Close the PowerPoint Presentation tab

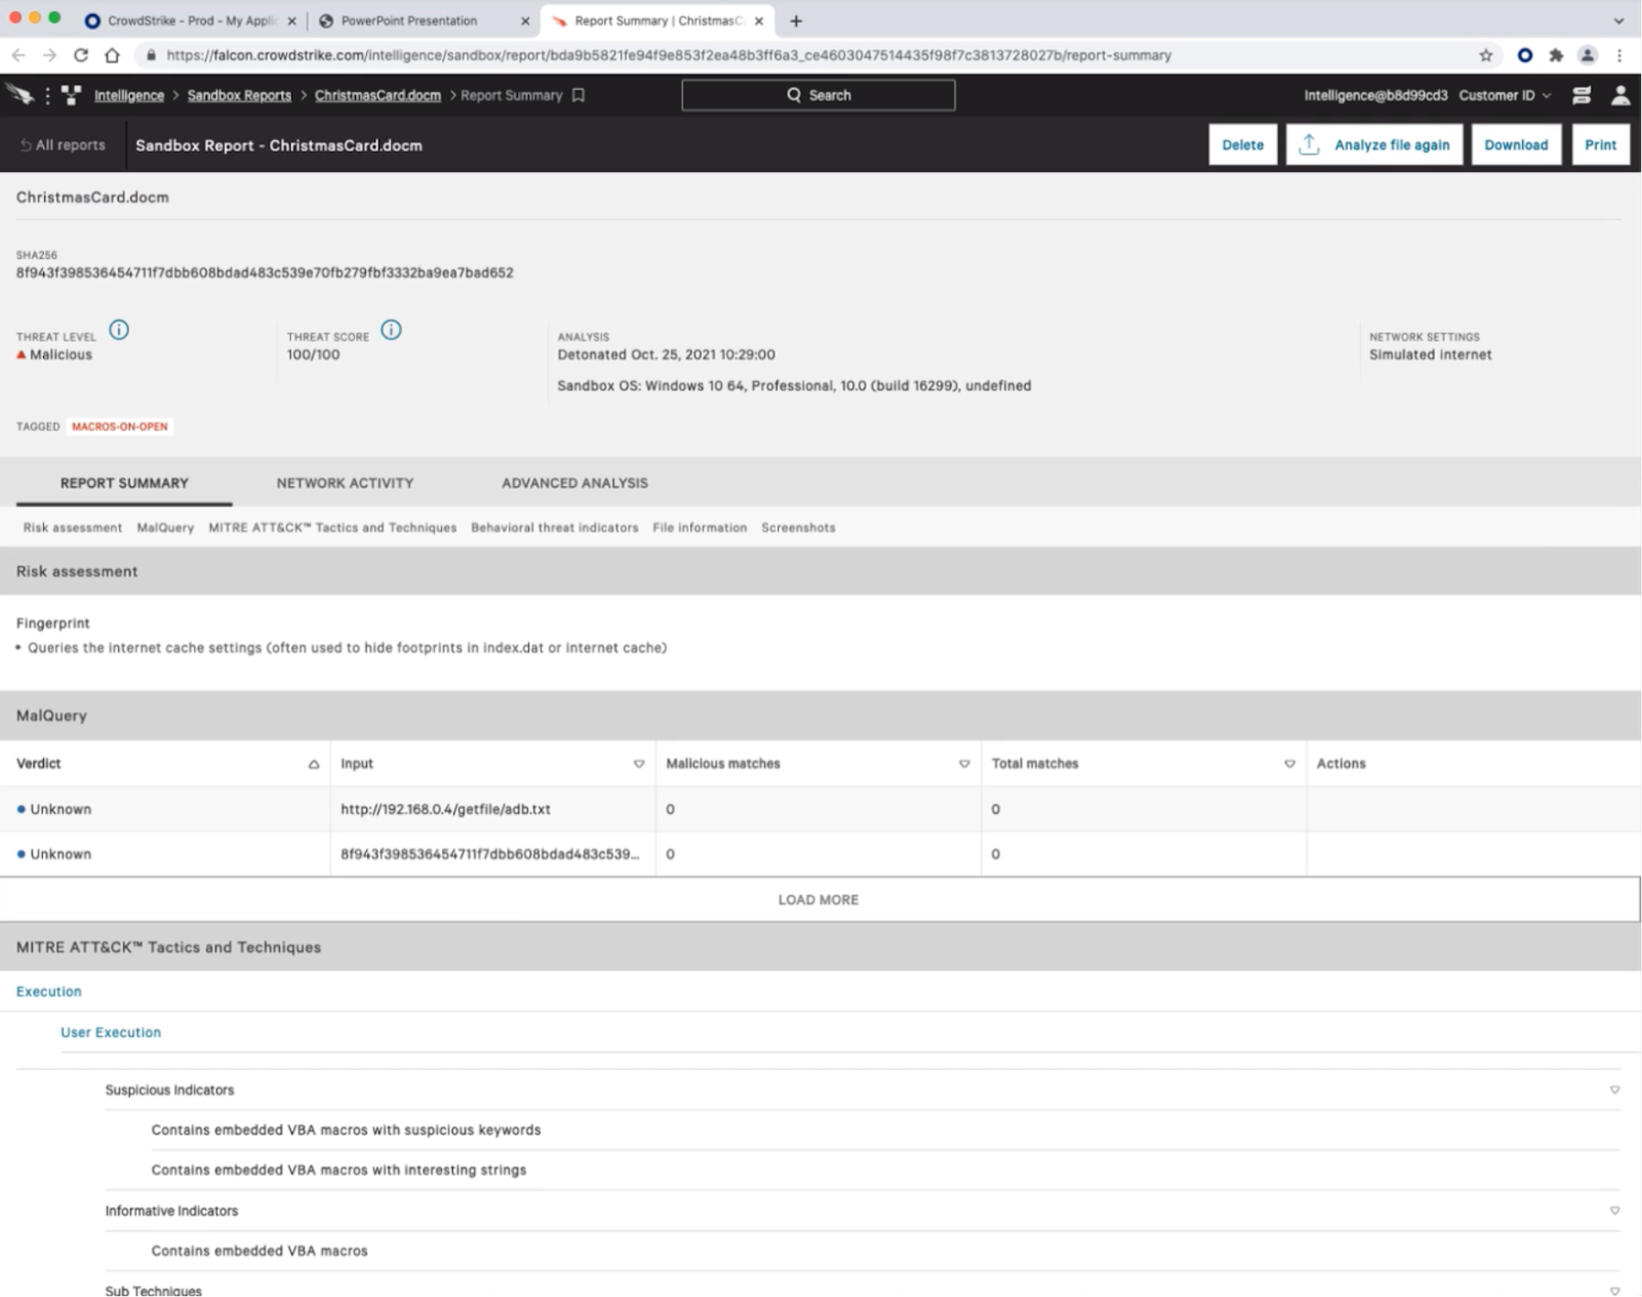[525, 22]
